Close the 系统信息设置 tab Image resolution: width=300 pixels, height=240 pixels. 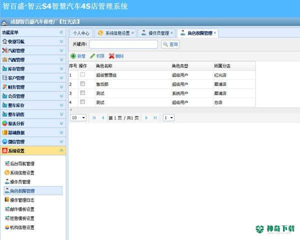(x=132, y=33)
